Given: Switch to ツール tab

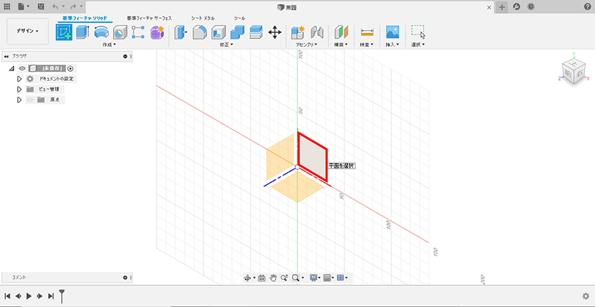Looking at the screenshot, I should pyautogui.click(x=239, y=18).
